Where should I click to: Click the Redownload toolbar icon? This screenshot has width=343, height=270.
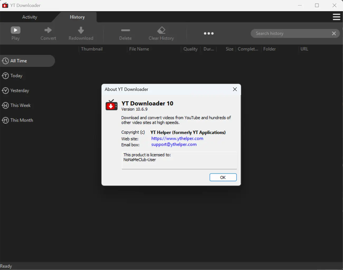coord(81,30)
